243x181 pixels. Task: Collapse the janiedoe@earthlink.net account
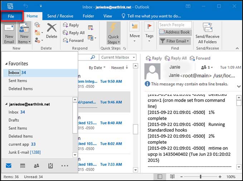point(6,104)
